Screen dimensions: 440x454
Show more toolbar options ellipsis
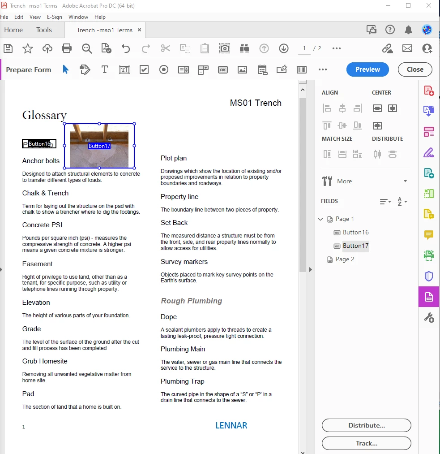(x=337, y=48)
